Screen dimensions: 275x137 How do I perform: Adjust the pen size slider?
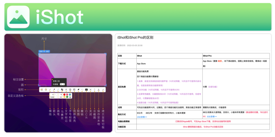tap(57, 95)
